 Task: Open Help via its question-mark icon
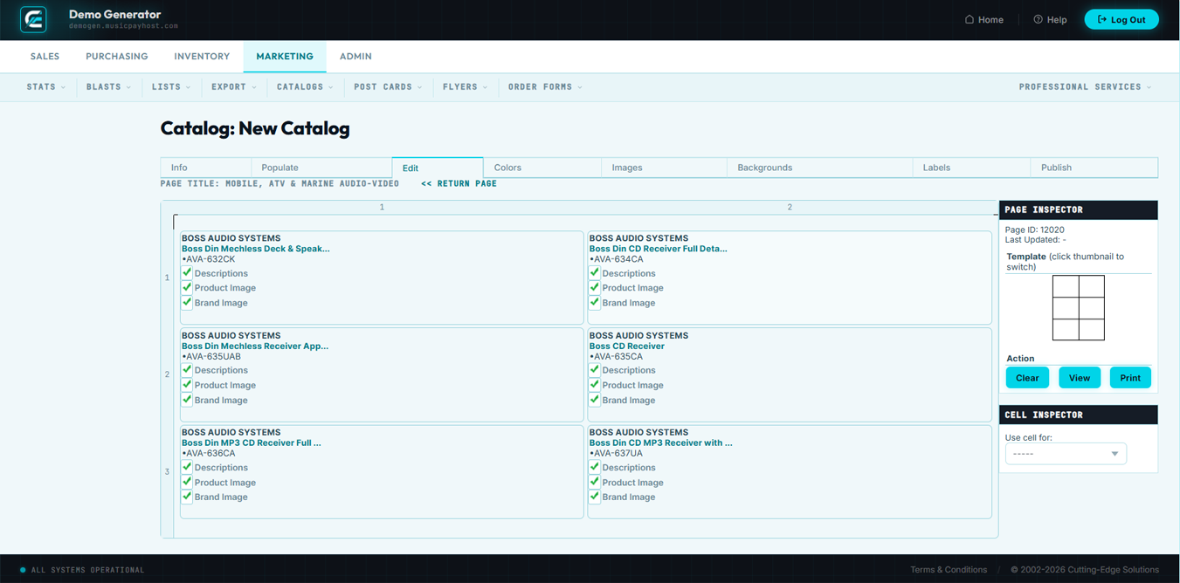point(1038,19)
